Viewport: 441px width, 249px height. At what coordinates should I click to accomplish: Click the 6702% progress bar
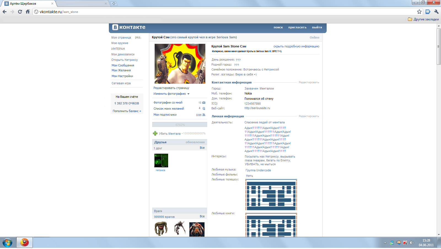click(x=180, y=124)
